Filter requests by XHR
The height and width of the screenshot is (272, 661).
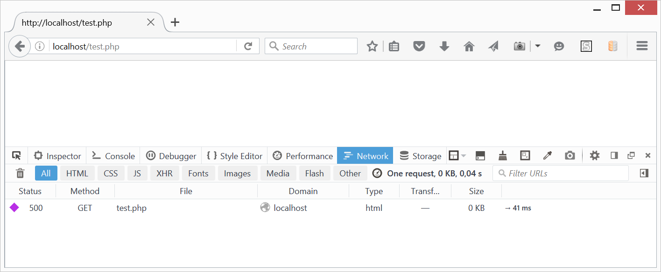click(x=164, y=174)
